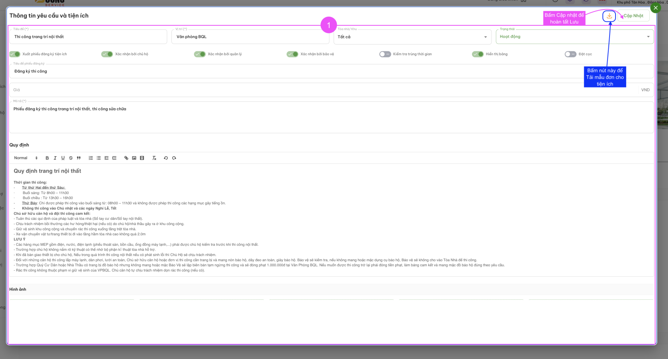Viewport: 668px width, 359px height.
Task: Open the Trạng thái dropdown showing Hoạt động
Action: point(575,37)
